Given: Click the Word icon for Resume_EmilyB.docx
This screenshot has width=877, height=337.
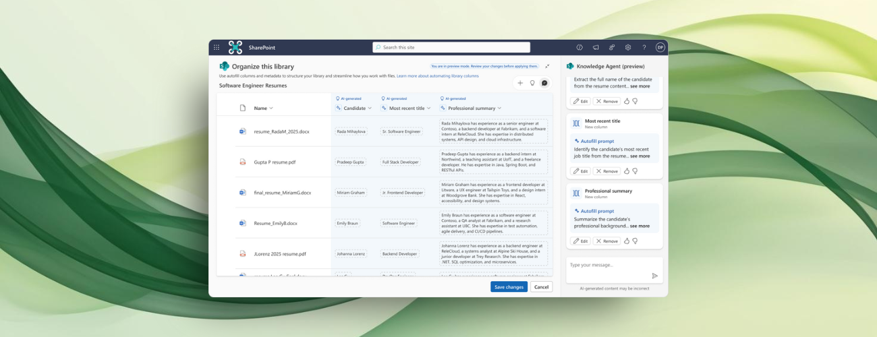Looking at the screenshot, I should 242,222.
